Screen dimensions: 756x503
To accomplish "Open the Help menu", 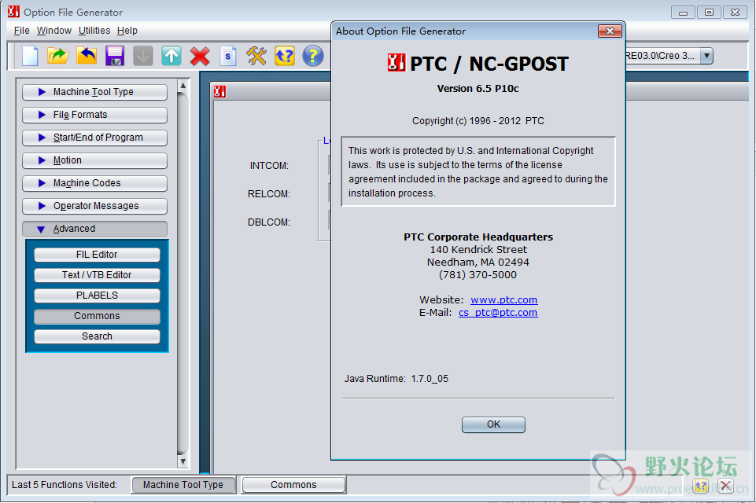I will [x=127, y=31].
